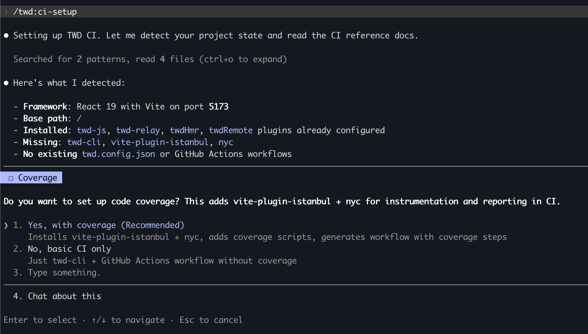Click the twd-relay plugin link
588x334 pixels.
(x=138, y=130)
